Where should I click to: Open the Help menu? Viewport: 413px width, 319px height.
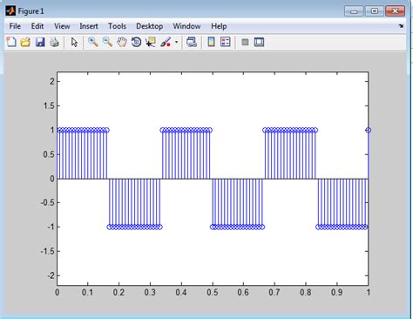(x=219, y=26)
